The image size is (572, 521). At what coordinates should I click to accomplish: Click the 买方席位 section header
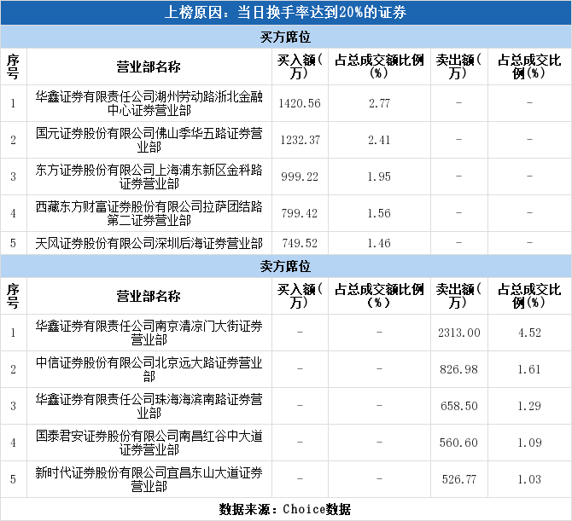pyautogui.click(x=285, y=38)
